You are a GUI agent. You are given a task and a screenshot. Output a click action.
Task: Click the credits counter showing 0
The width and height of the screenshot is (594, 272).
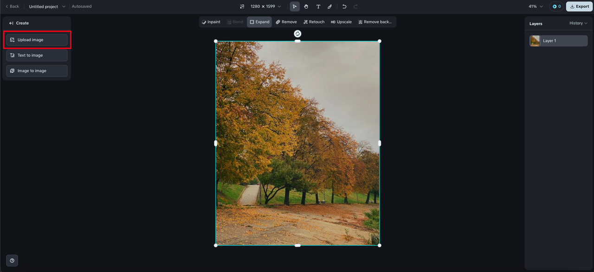[x=556, y=6]
